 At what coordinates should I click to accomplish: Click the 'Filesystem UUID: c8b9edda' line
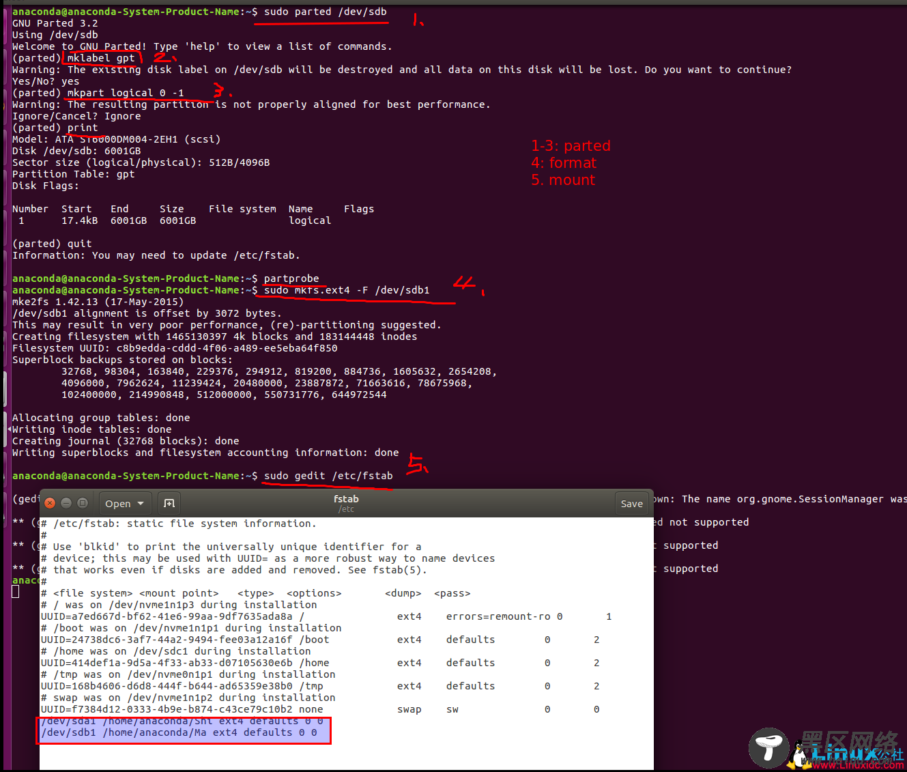click(175, 348)
